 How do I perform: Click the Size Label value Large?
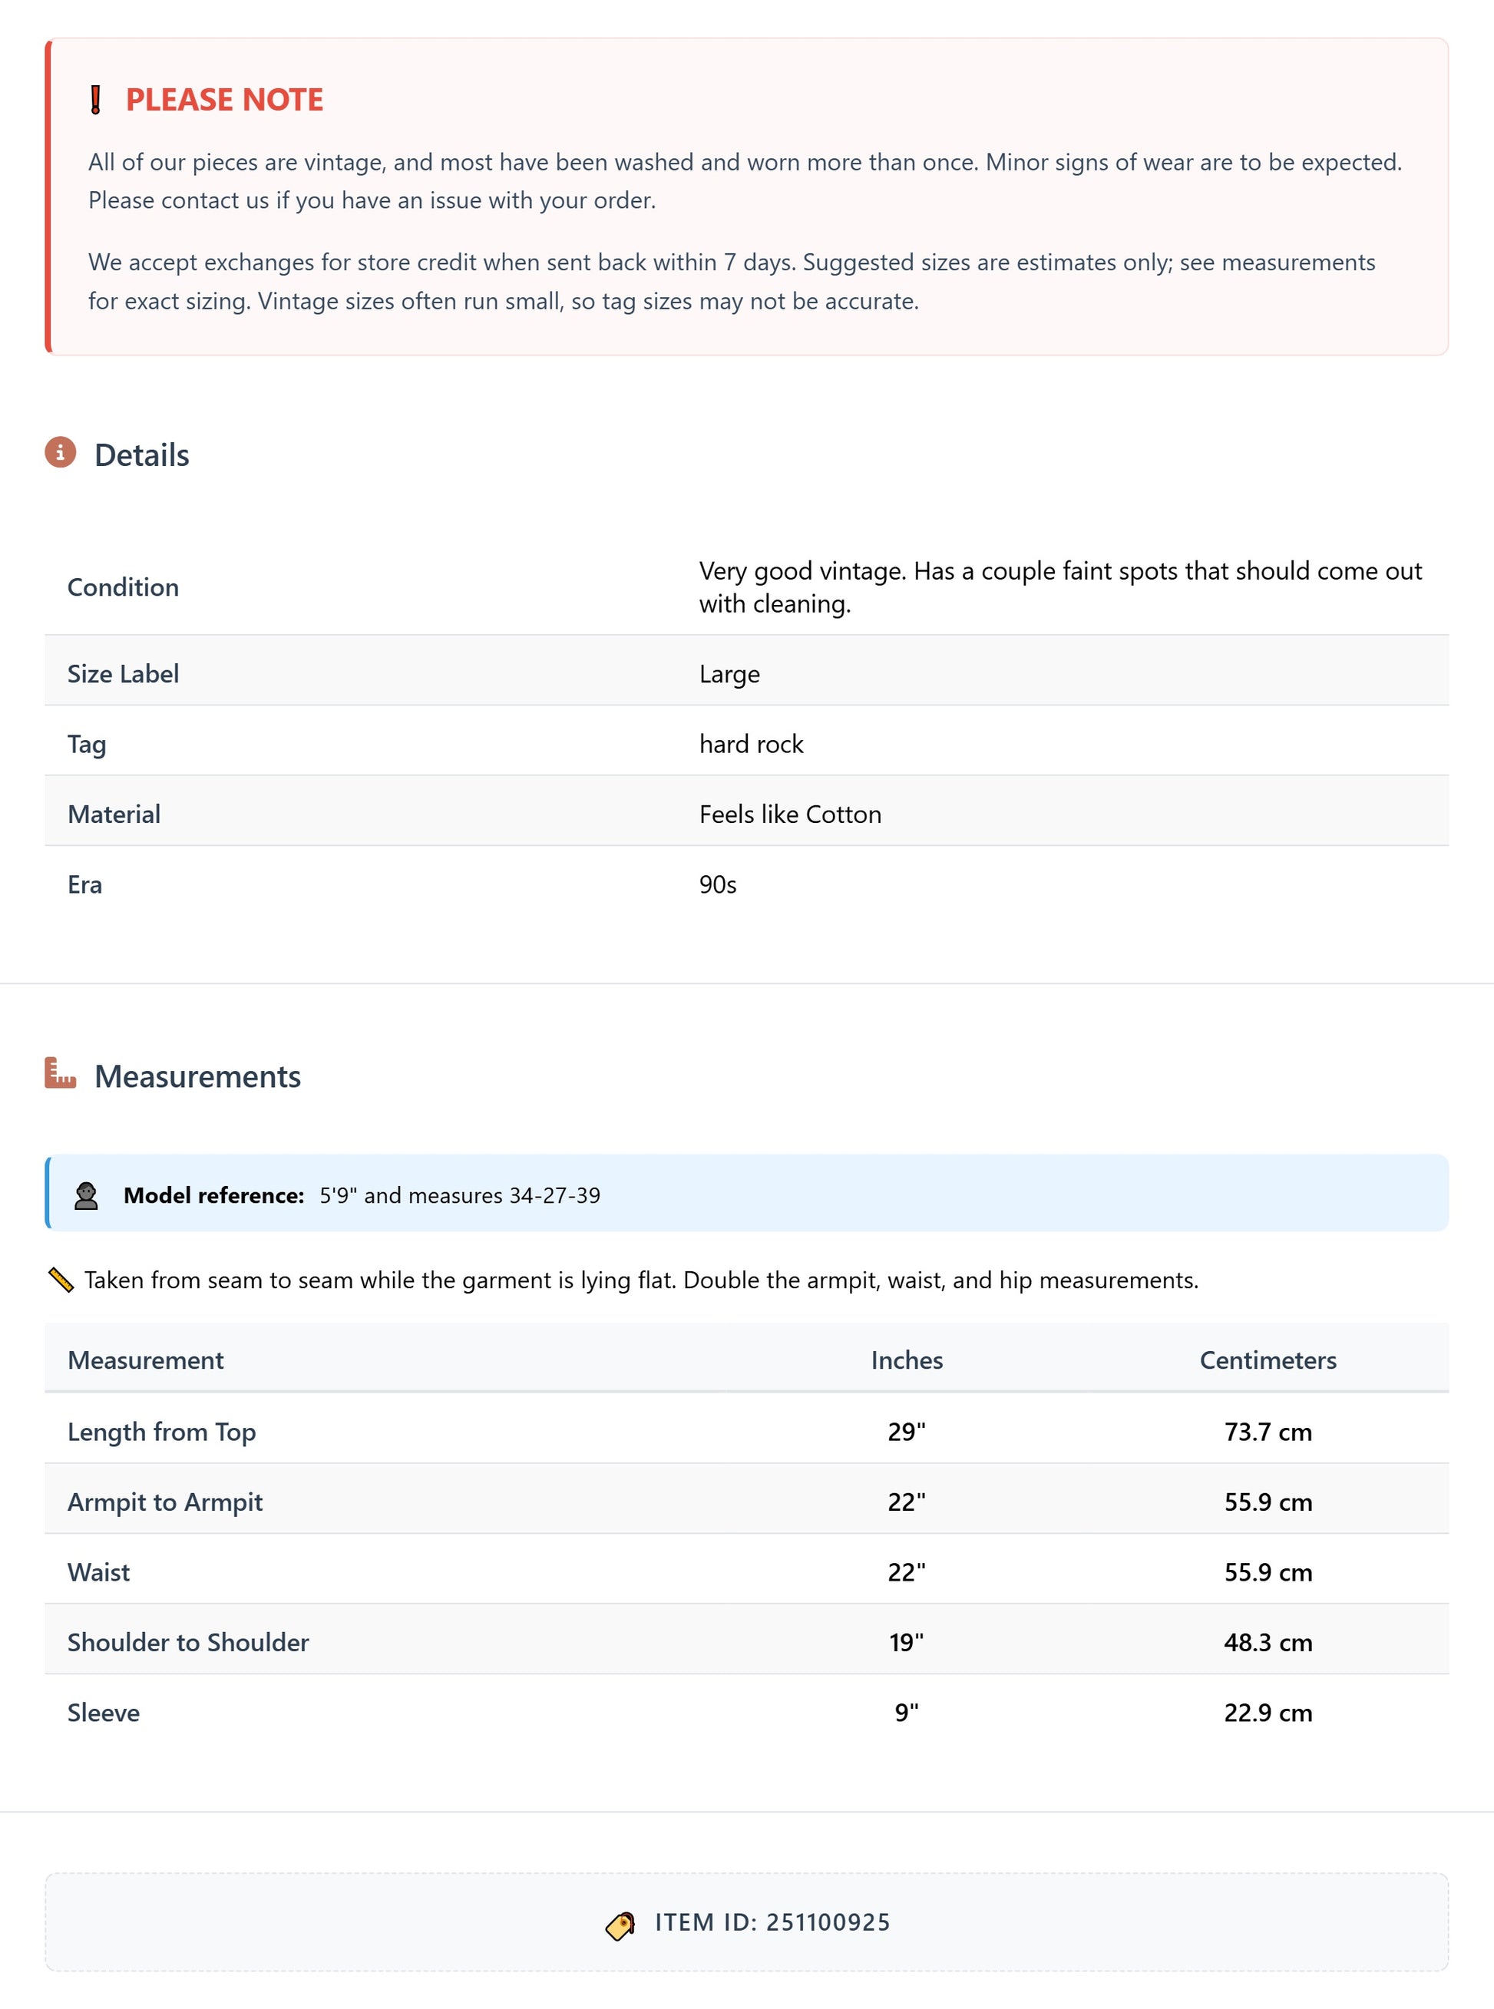729,675
